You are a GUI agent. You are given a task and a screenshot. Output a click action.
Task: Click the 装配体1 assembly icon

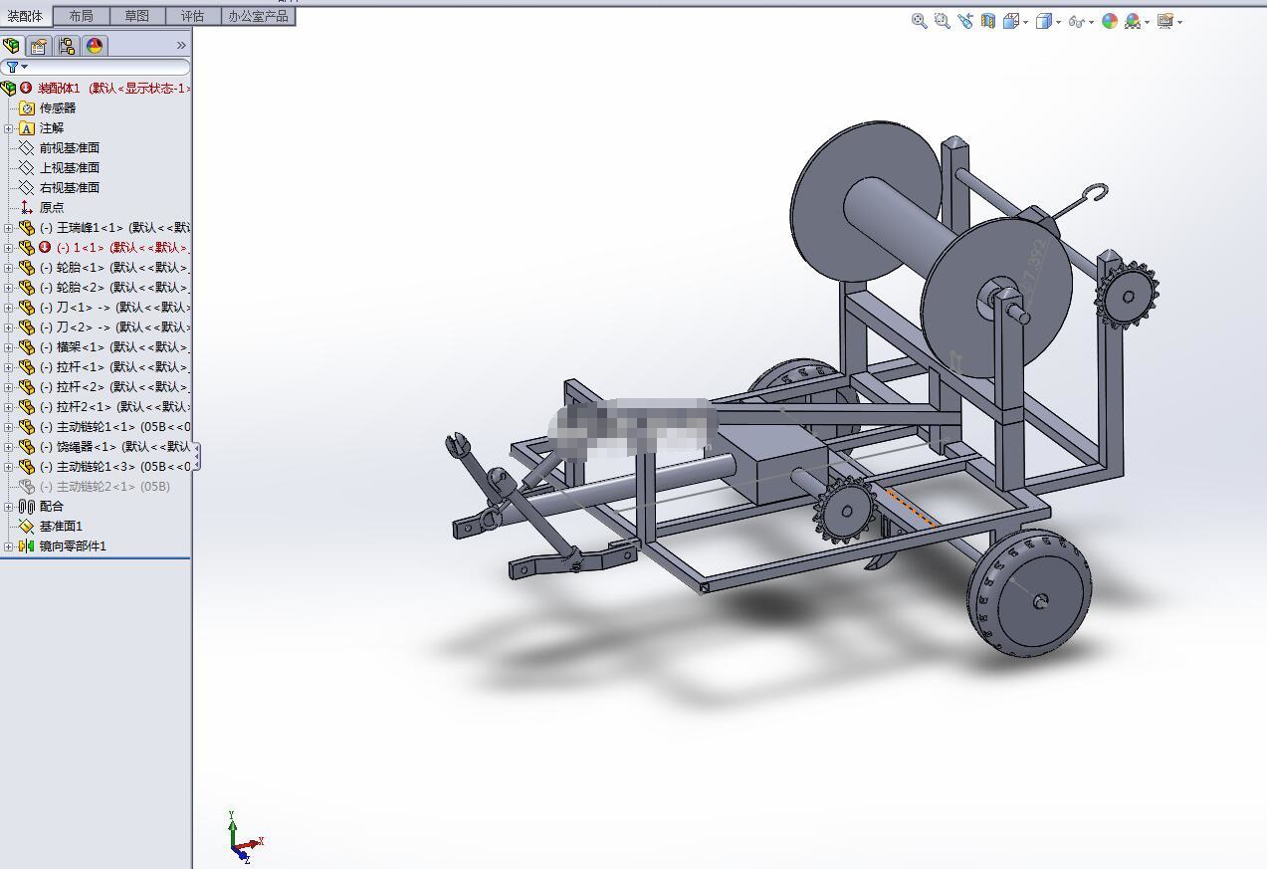tap(9, 88)
